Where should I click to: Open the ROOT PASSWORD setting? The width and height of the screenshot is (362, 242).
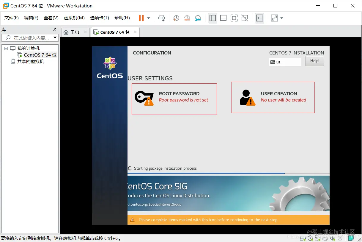coord(174,99)
